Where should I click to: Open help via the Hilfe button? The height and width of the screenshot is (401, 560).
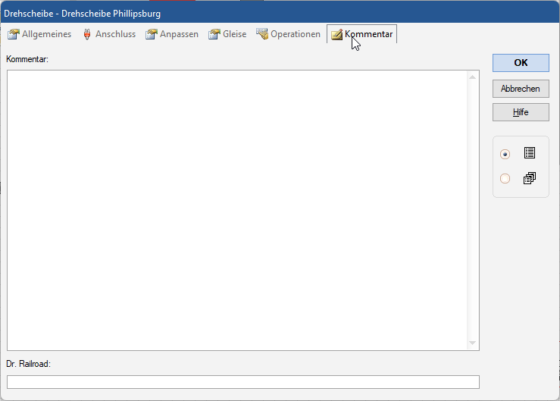point(521,112)
